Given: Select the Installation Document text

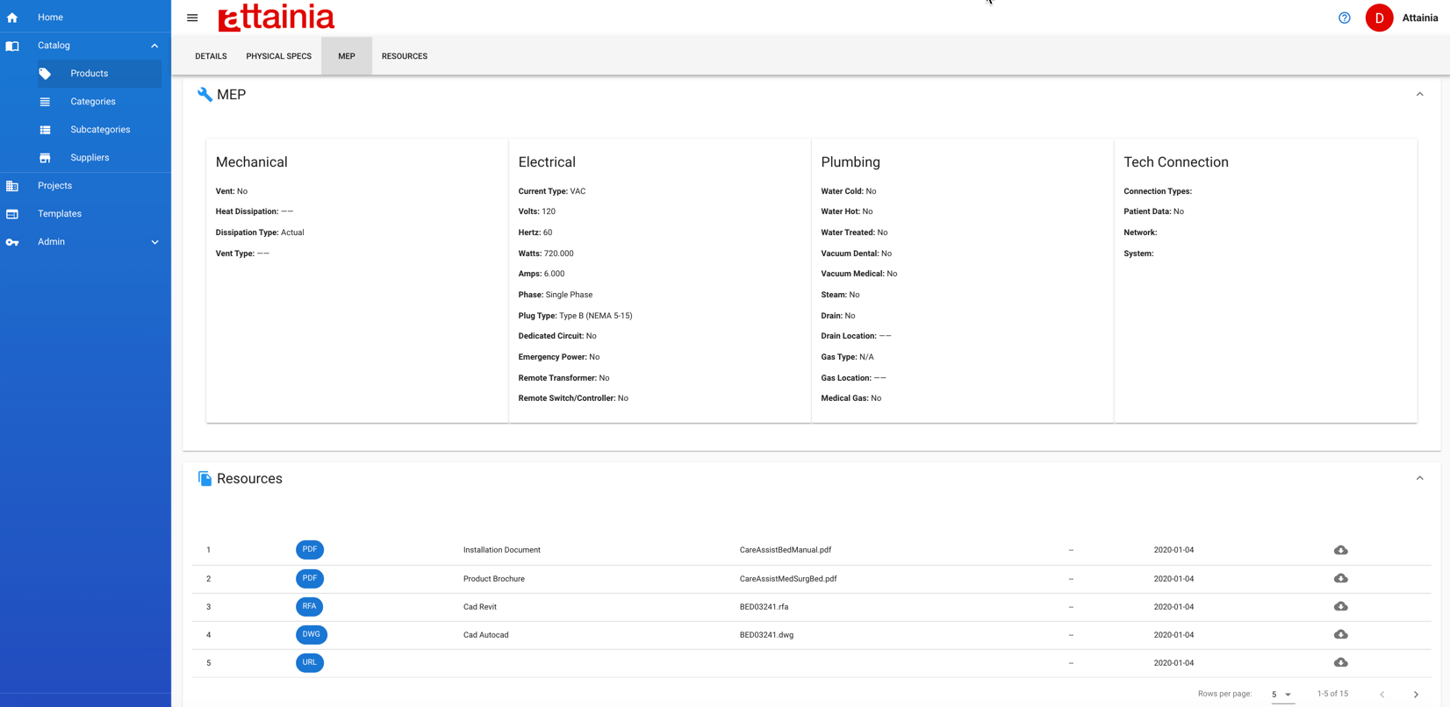Looking at the screenshot, I should coord(502,550).
